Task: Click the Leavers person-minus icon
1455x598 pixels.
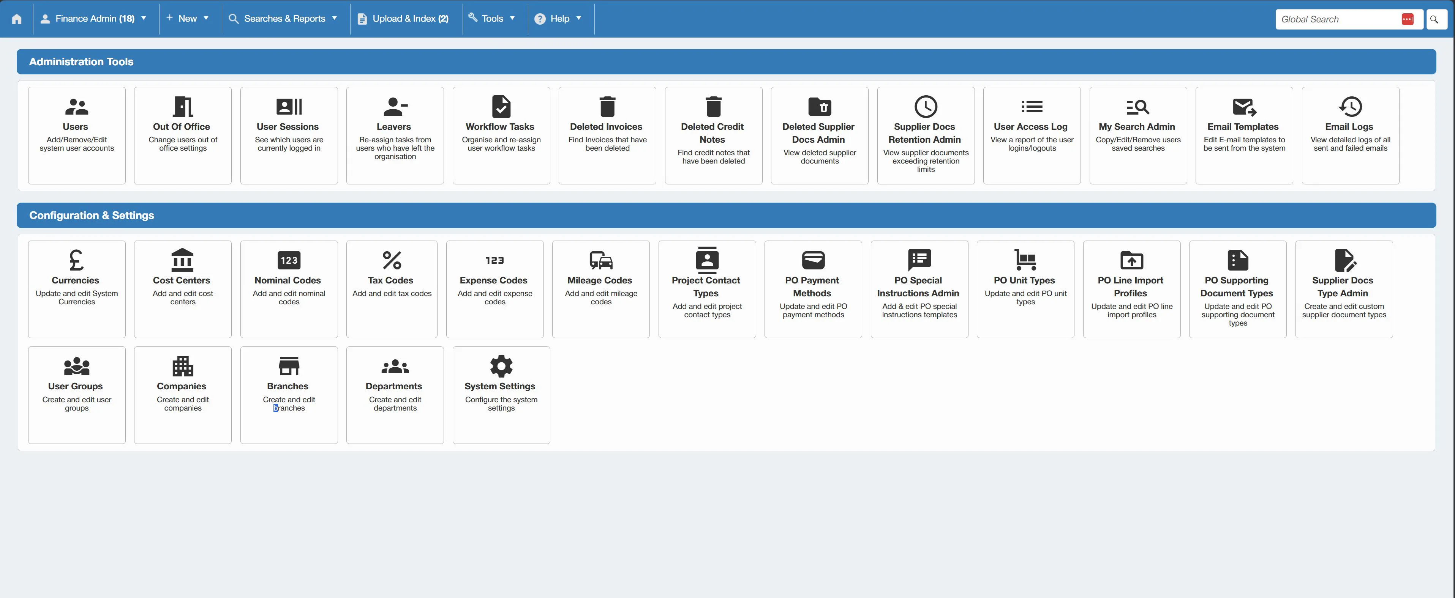Action: pos(395,106)
